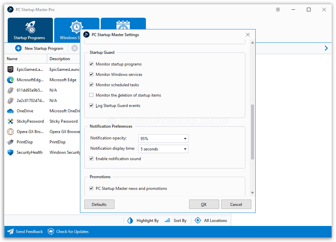
Task: Open All Locations filter
Action: coord(211,220)
